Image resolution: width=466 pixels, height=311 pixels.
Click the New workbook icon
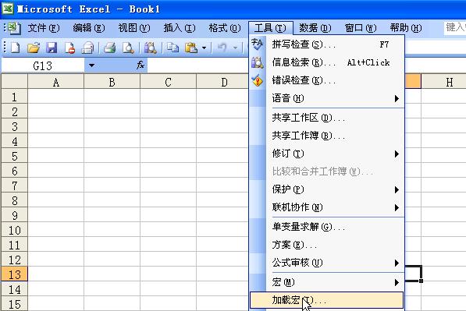[15, 48]
